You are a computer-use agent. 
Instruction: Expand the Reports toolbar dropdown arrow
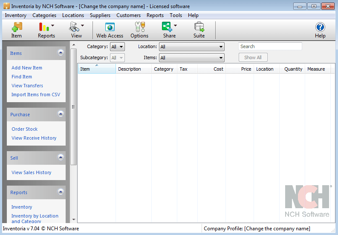52,26
